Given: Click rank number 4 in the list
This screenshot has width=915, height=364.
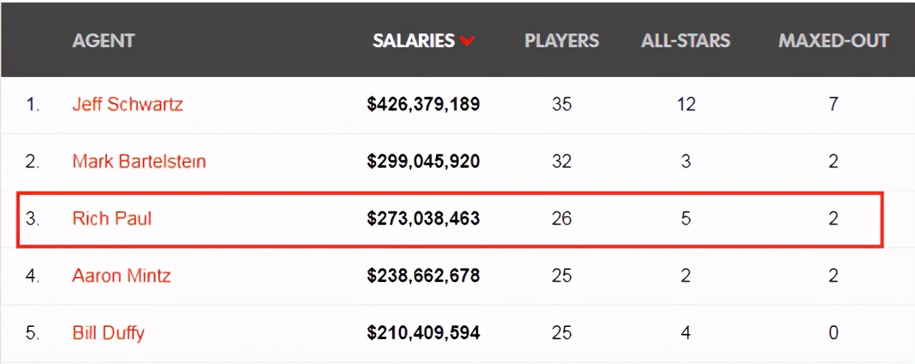Looking at the screenshot, I should click(32, 275).
